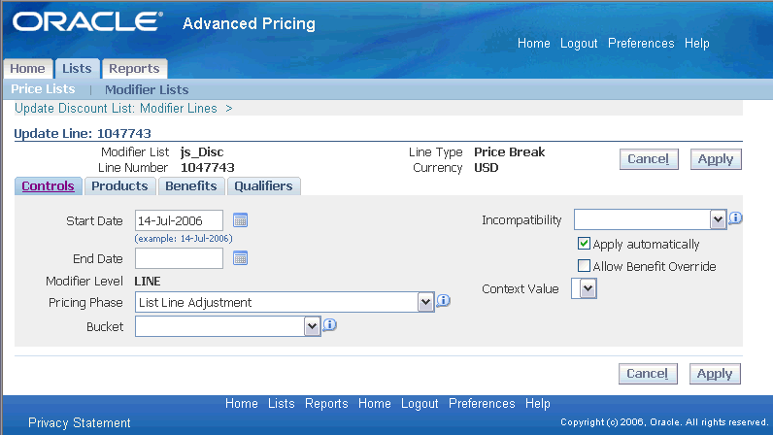Click the footer Logout link

point(420,403)
